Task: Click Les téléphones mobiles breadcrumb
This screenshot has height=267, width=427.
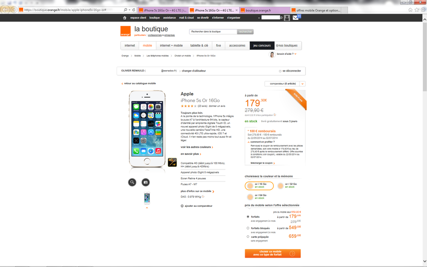Action: pos(157,56)
